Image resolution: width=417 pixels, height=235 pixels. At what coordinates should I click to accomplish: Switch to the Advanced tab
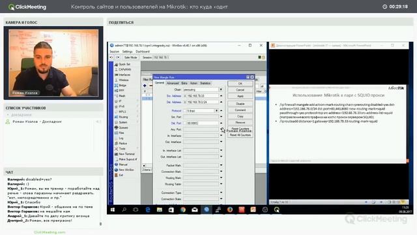point(173,83)
